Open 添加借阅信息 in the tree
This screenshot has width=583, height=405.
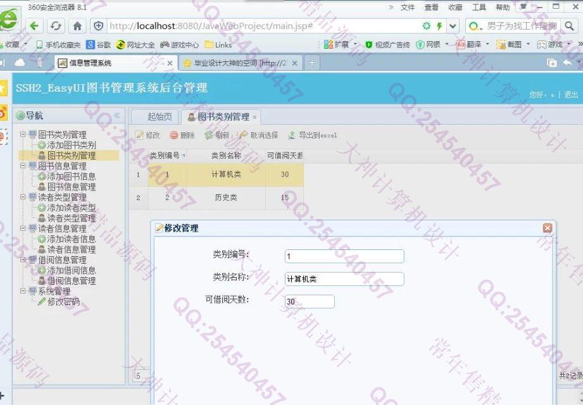[x=67, y=270]
